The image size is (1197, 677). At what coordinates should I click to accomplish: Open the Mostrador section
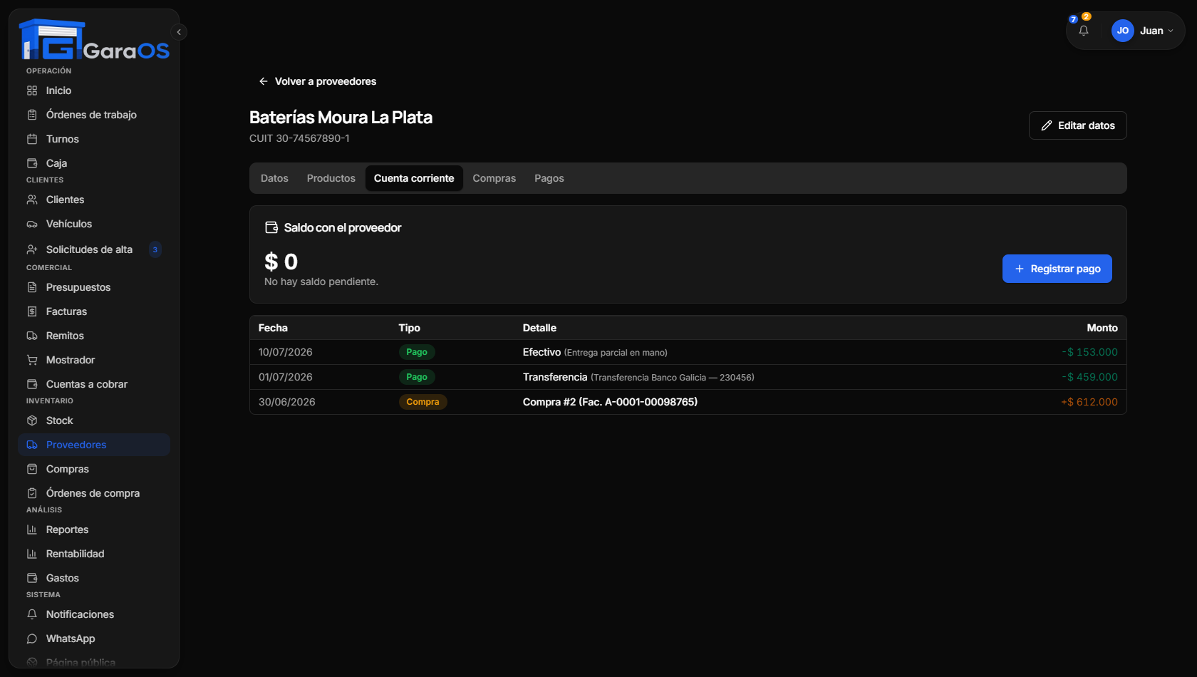pyautogui.click(x=94, y=360)
